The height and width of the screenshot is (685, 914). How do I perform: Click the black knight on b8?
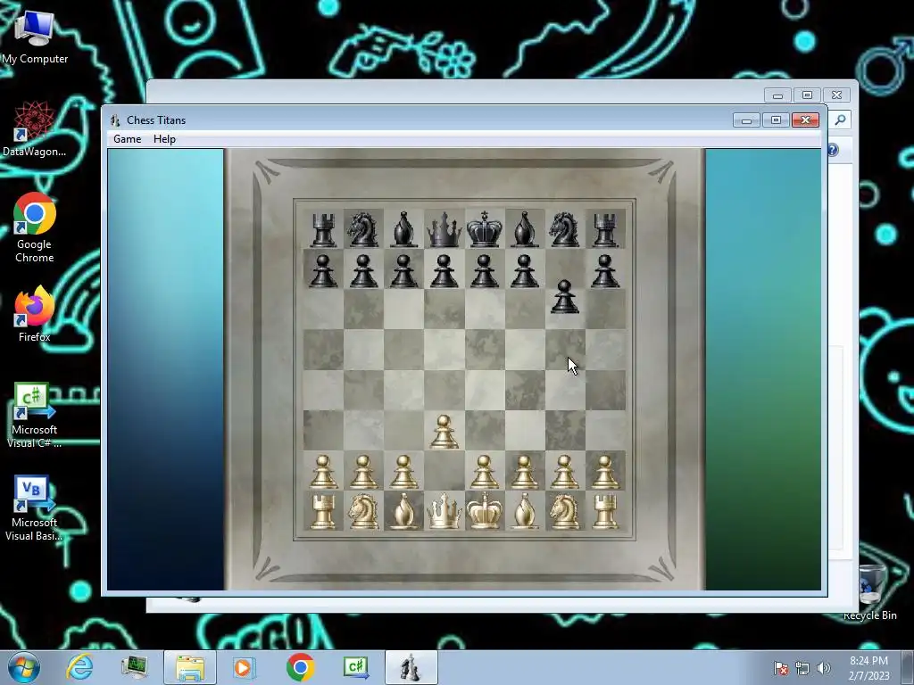pos(364,229)
